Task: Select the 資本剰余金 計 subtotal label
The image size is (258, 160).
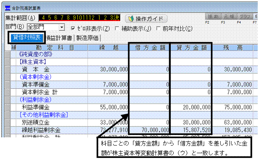Action: click(x=40, y=92)
